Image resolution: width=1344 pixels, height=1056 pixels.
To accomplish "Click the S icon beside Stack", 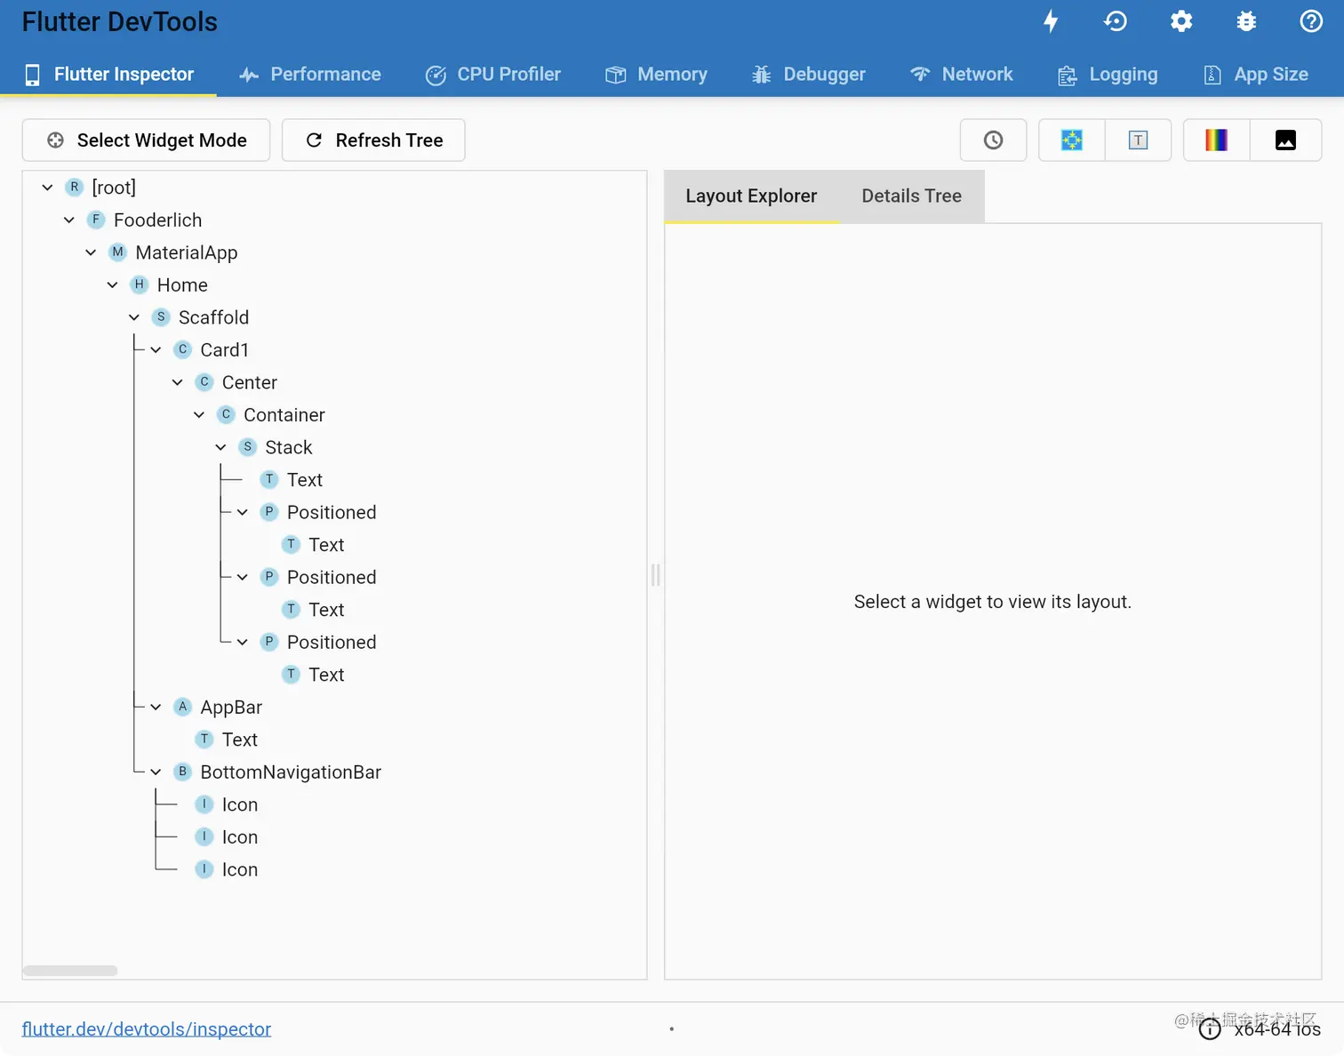I will coord(248,447).
